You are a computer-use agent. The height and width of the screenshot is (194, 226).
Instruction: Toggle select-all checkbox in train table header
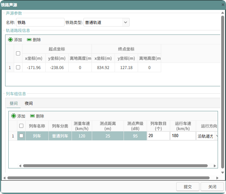coord(21,126)
